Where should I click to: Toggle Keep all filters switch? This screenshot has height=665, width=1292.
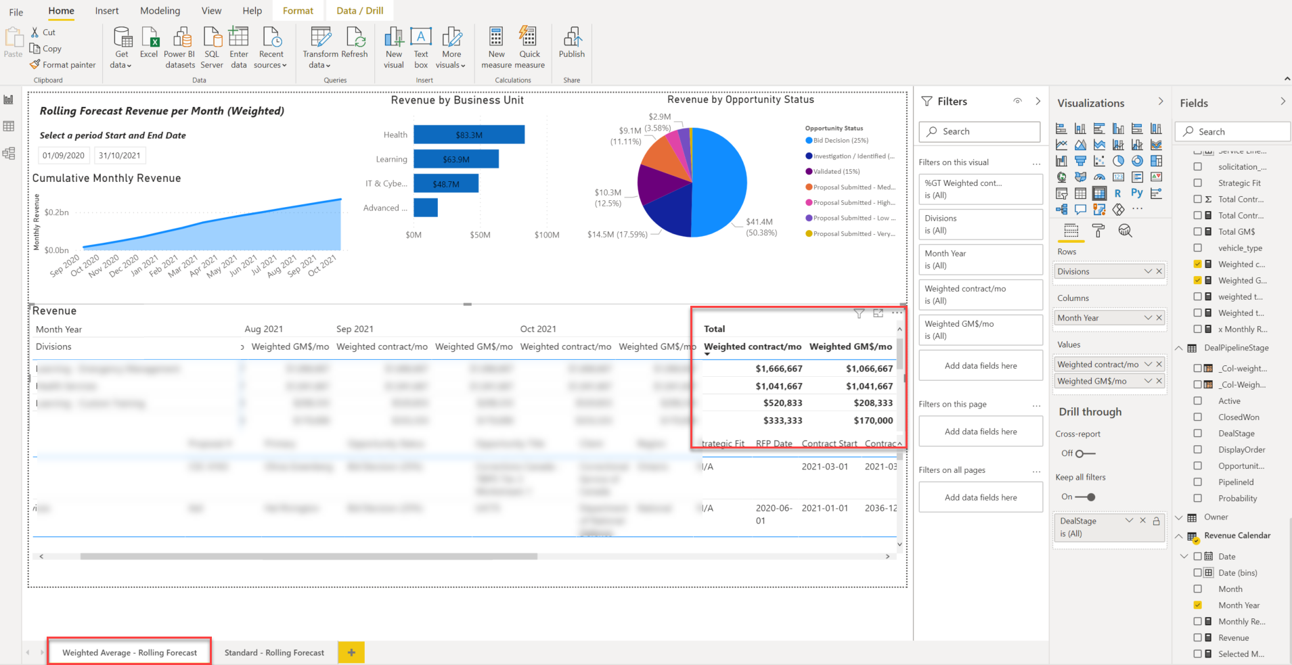coord(1085,497)
